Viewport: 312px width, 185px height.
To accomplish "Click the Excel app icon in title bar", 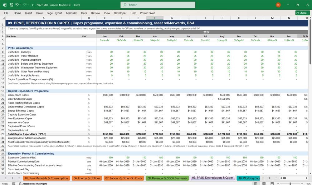I will (x=5, y=5).
